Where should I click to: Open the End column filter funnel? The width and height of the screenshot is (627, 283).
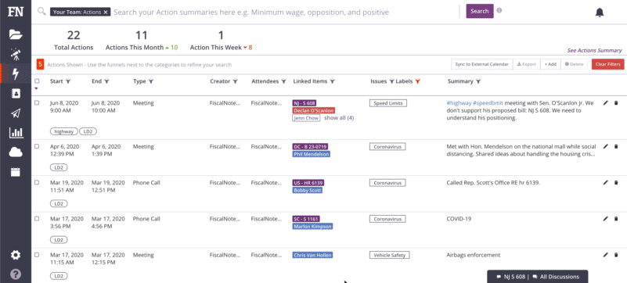click(x=106, y=81)
